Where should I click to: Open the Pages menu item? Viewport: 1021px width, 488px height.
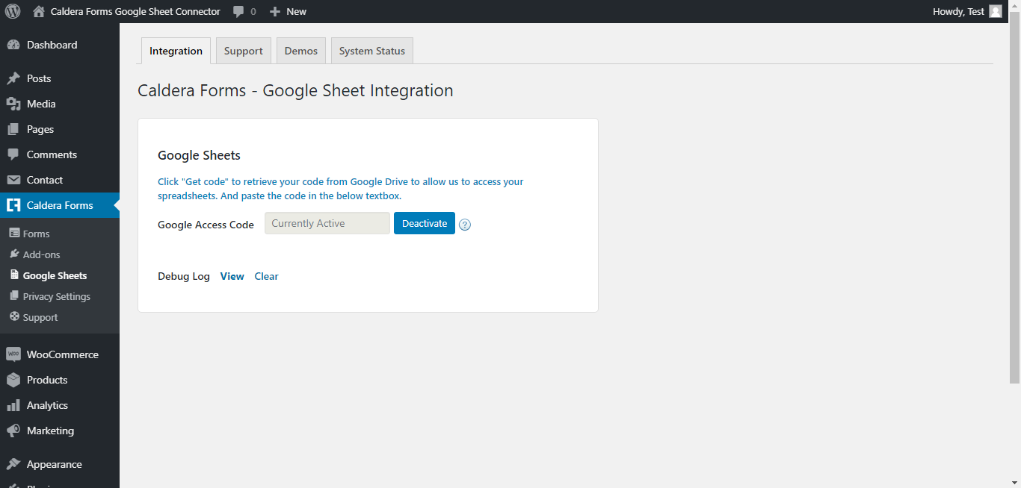tap(60, 129)
